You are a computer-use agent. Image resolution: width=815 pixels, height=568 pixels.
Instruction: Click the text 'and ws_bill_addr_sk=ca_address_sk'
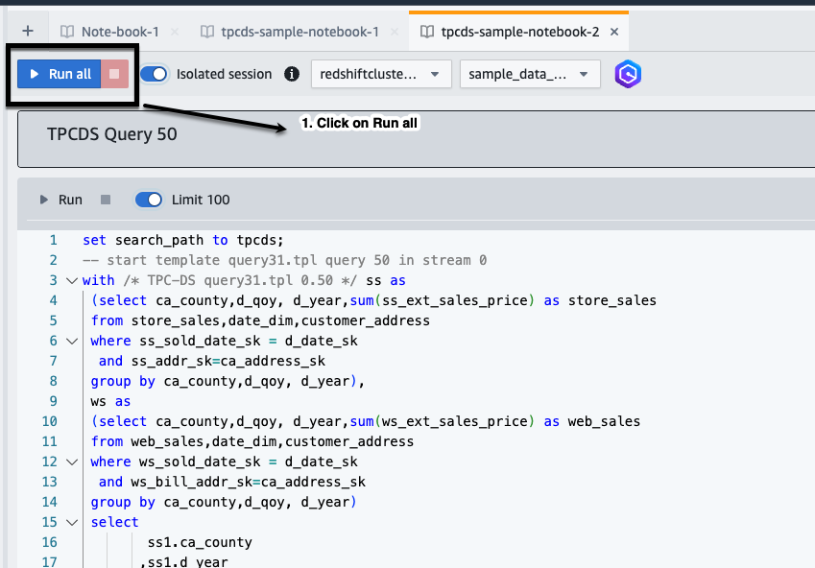pos(232,483)
